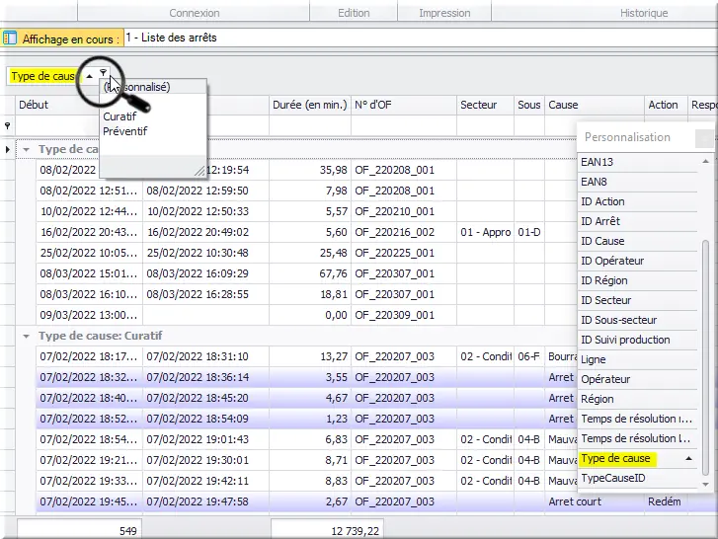Click the N° d'OF filter row cell
The width and height of the screenshot is (718, 539).
click(404, 125)
